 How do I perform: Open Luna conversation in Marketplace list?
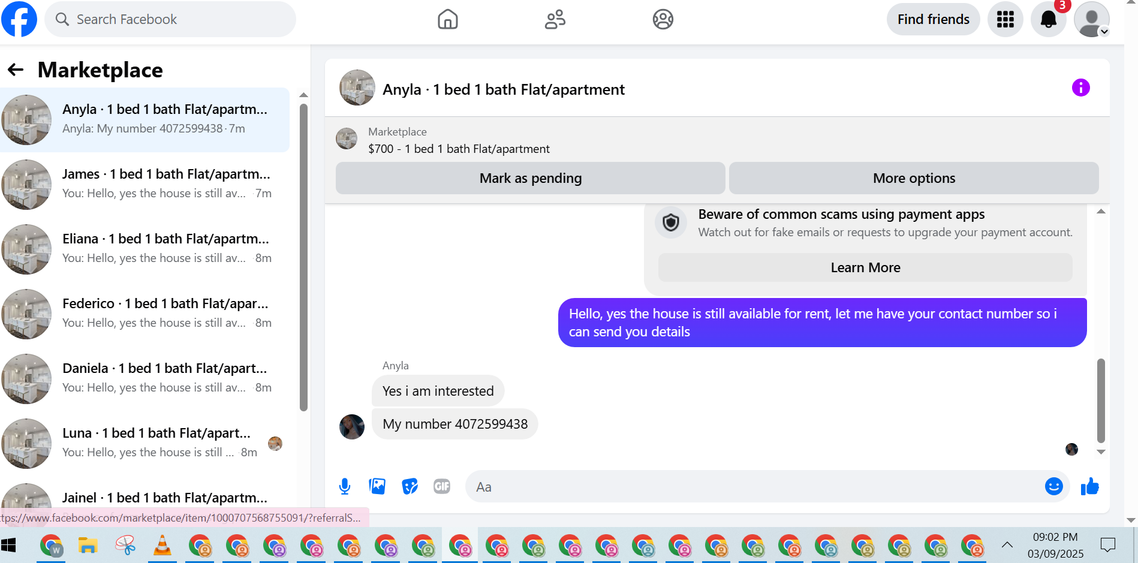pos(145,443)
